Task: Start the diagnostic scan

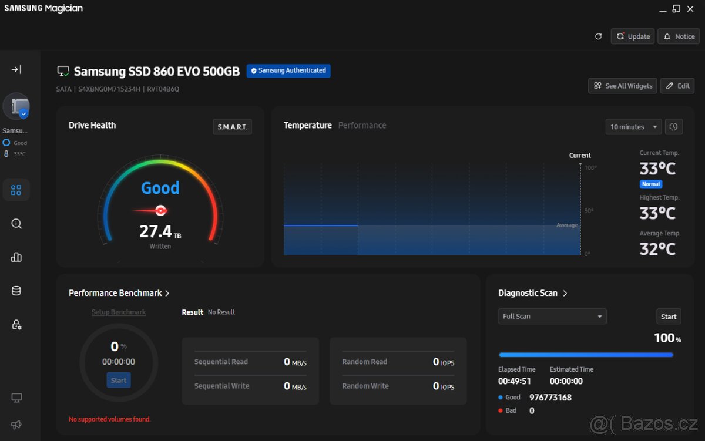Action: point(669,317)
